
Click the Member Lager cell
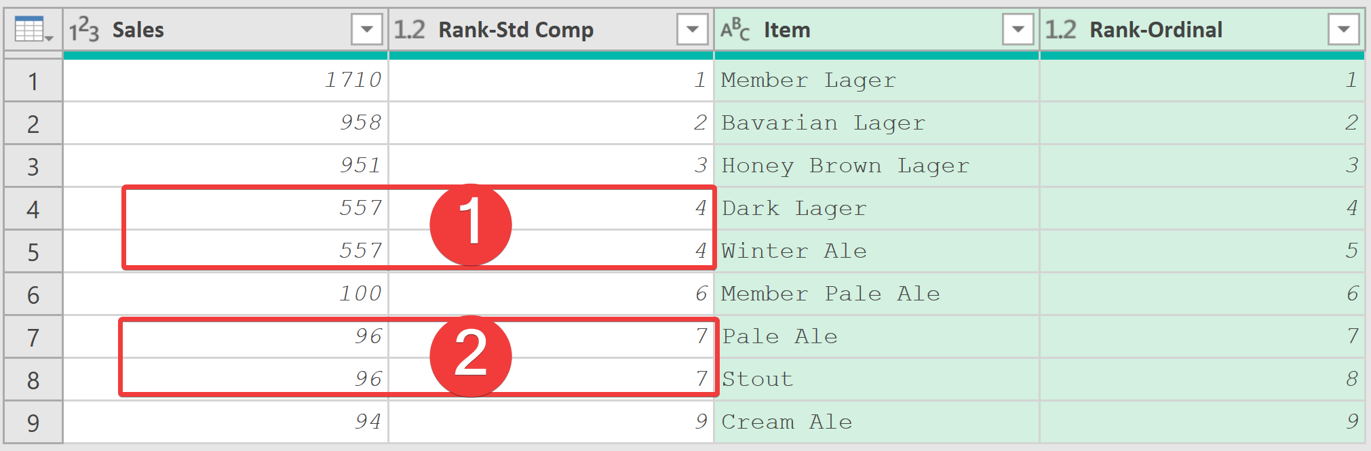point(877,81)
